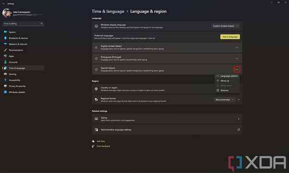289x173 pixels.
Task: Open the Windows display language dropdown
Action: tap(225, 26)
